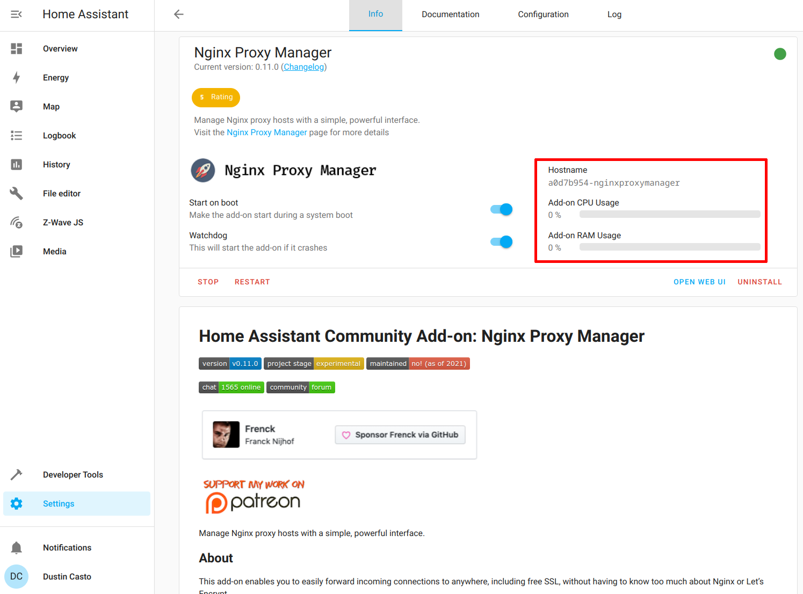Screen dimensions: 803x594
Task: Click the Add-on CPU Usage bar
Action: pos(670,215)
